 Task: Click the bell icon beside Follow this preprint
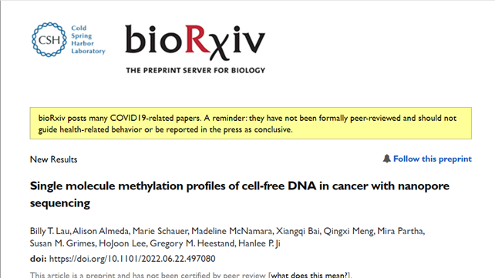click(387, 159)
